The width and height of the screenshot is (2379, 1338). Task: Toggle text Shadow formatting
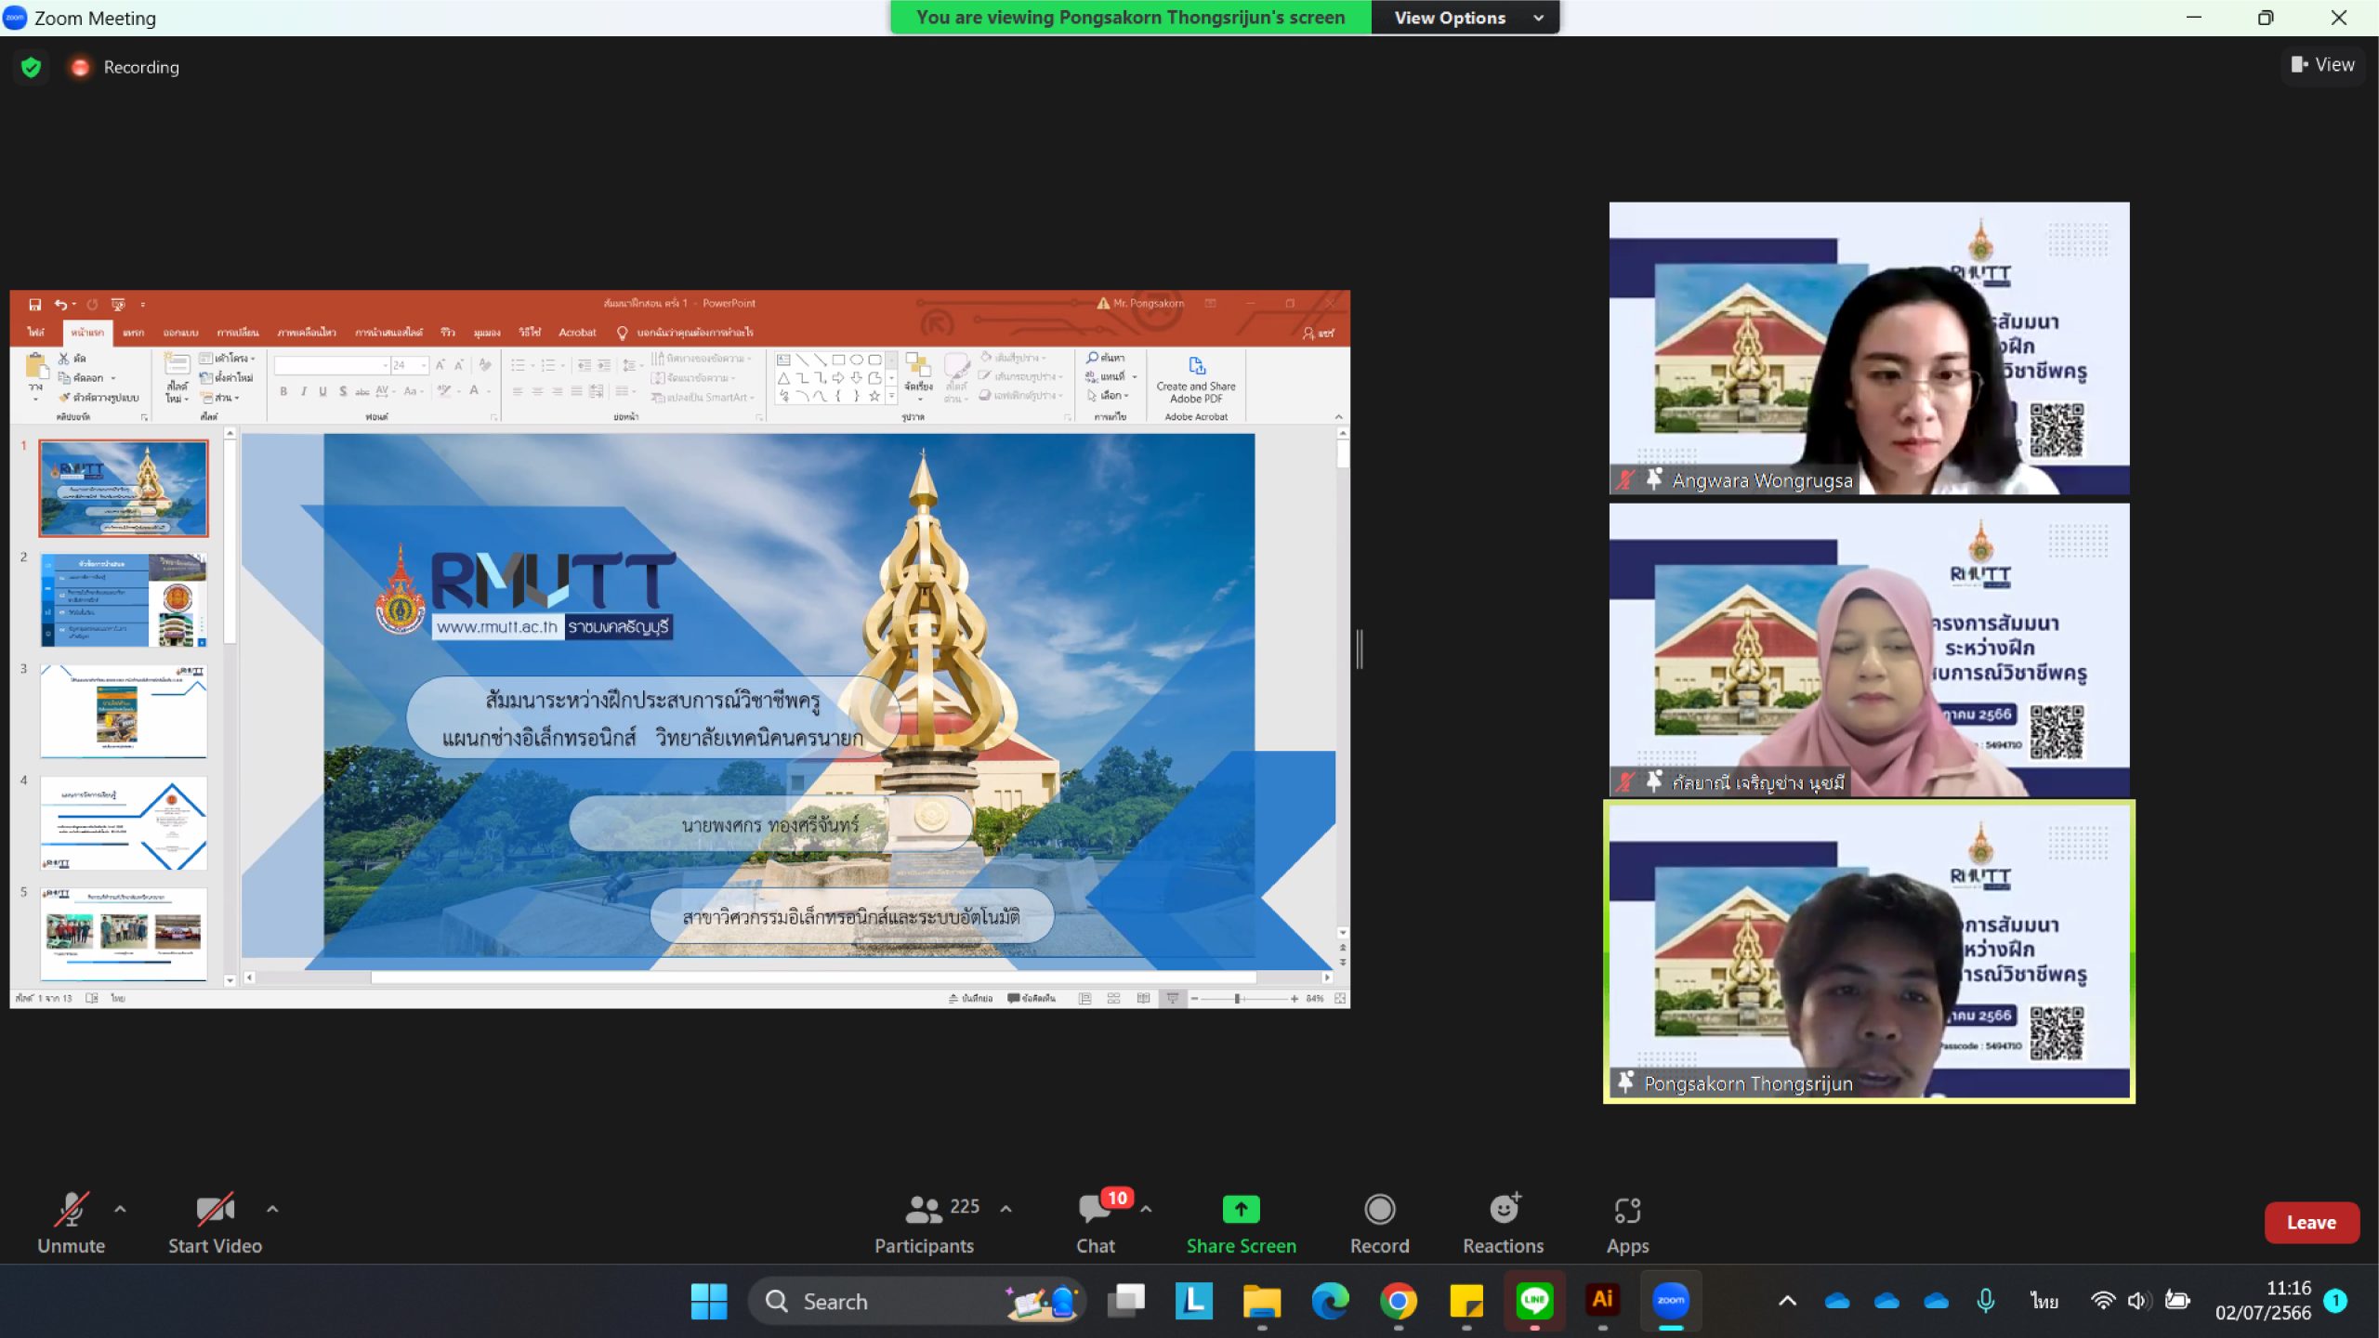(343, 391)
